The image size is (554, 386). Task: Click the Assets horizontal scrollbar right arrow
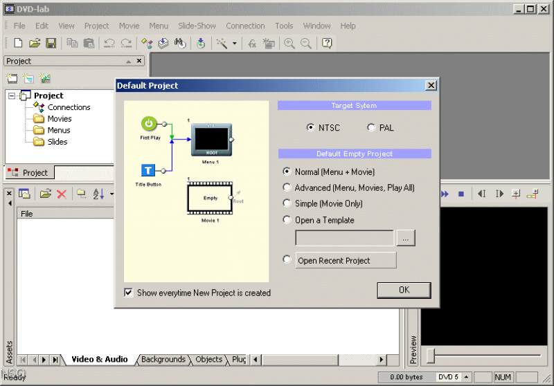[x=382, y=360]
